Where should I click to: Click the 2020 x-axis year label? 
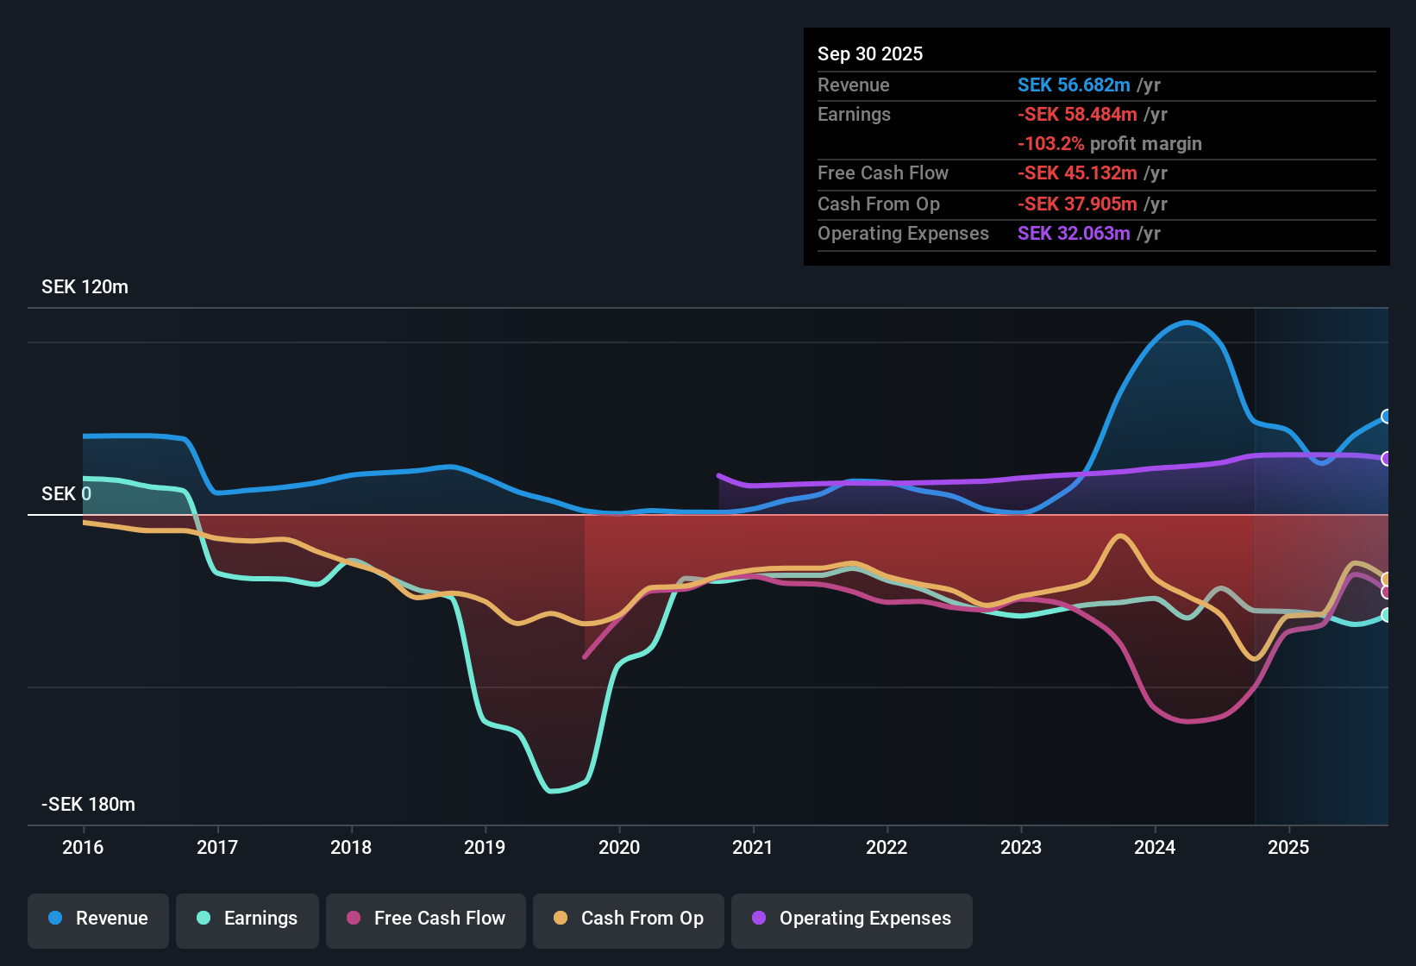click(619, 847)
